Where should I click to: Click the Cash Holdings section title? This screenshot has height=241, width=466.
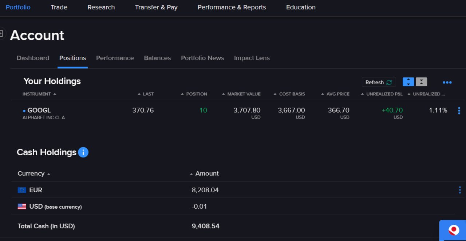coord(47,152)
